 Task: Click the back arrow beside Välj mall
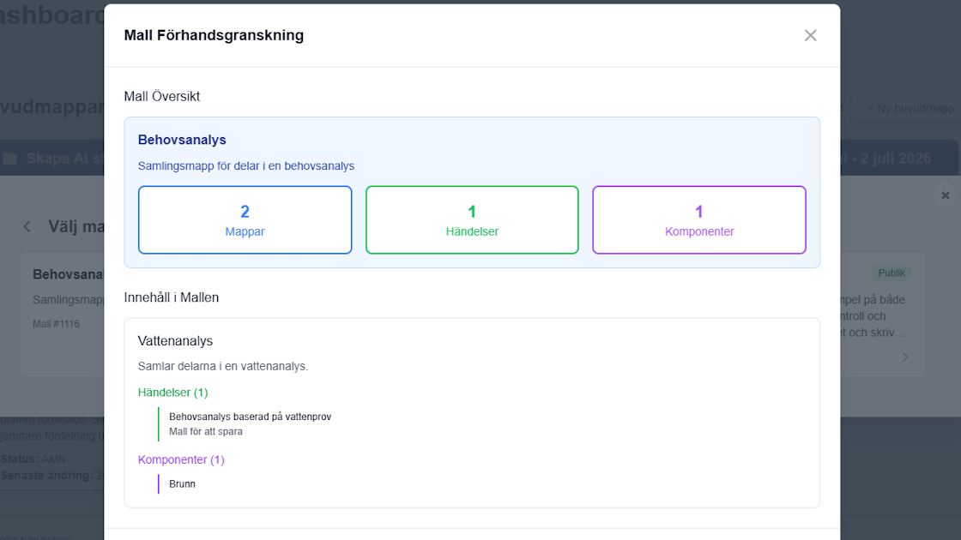pyautogui.click(x=27, y=226)
